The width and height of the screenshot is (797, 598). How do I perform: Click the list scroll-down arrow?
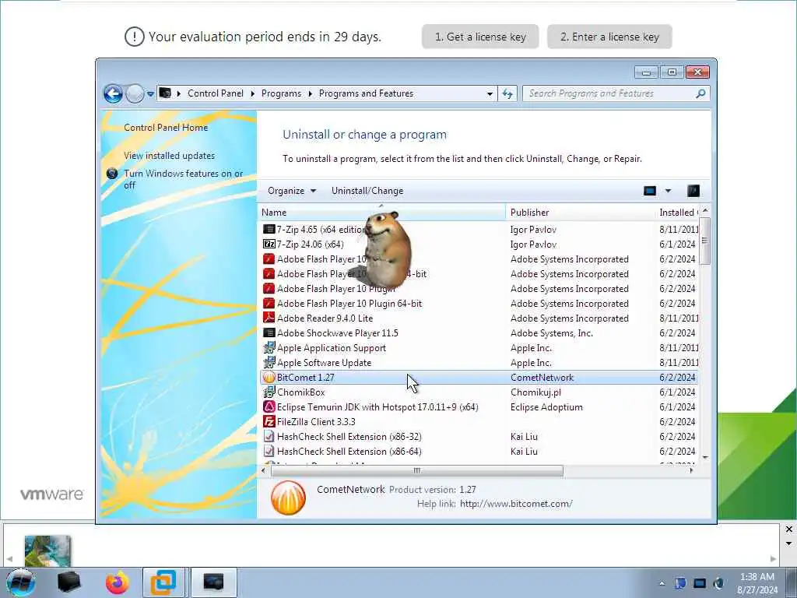pos(705,458)
